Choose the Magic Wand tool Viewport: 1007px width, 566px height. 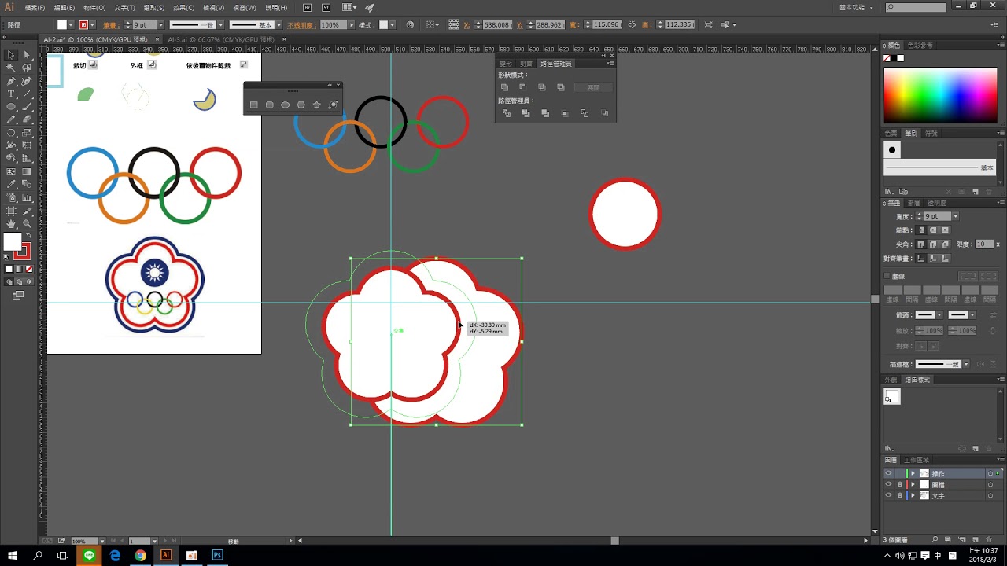[x=11, y=68]
